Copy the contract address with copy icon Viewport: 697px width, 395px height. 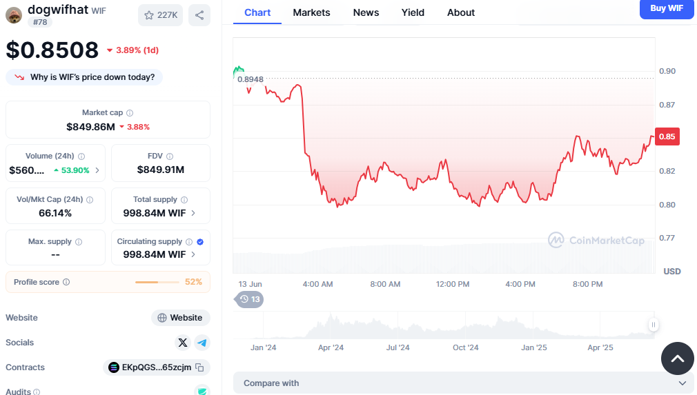pyautogui.click(x=199, y=367)
